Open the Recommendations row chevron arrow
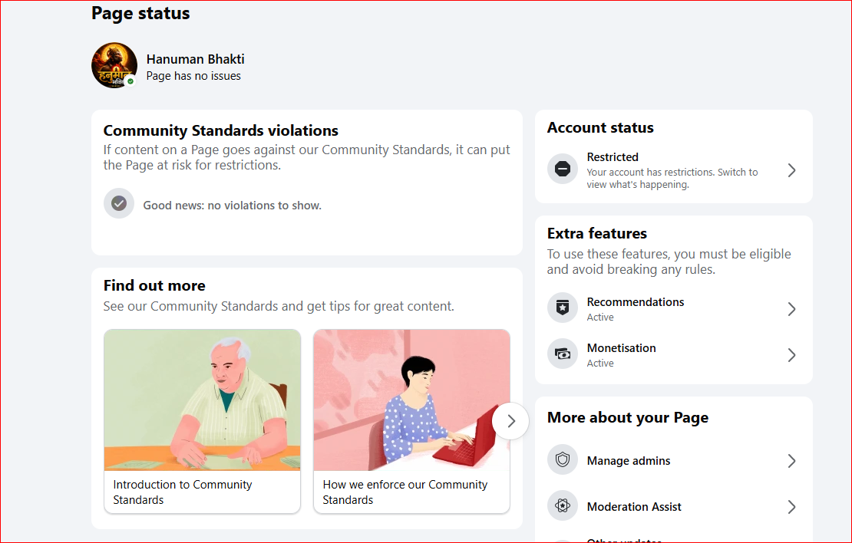This screenshot has width=852, height=543. [x=791, y=309]
